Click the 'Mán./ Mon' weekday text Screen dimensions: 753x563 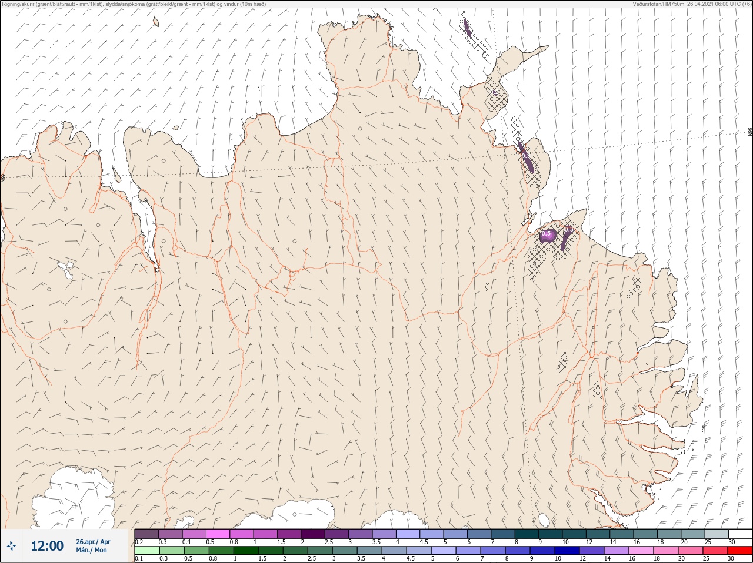pyautogui.click(x=91, y=550)
